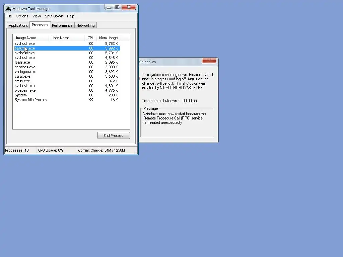Select the wpabaln.exe process
Screen dimensions: 343x257
click(x=67, y=90)
